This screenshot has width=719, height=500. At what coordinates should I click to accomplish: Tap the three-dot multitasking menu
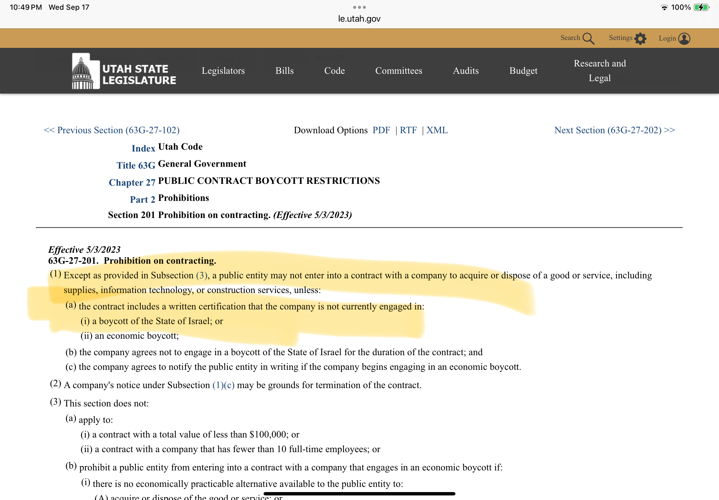[x=359, y=7]
